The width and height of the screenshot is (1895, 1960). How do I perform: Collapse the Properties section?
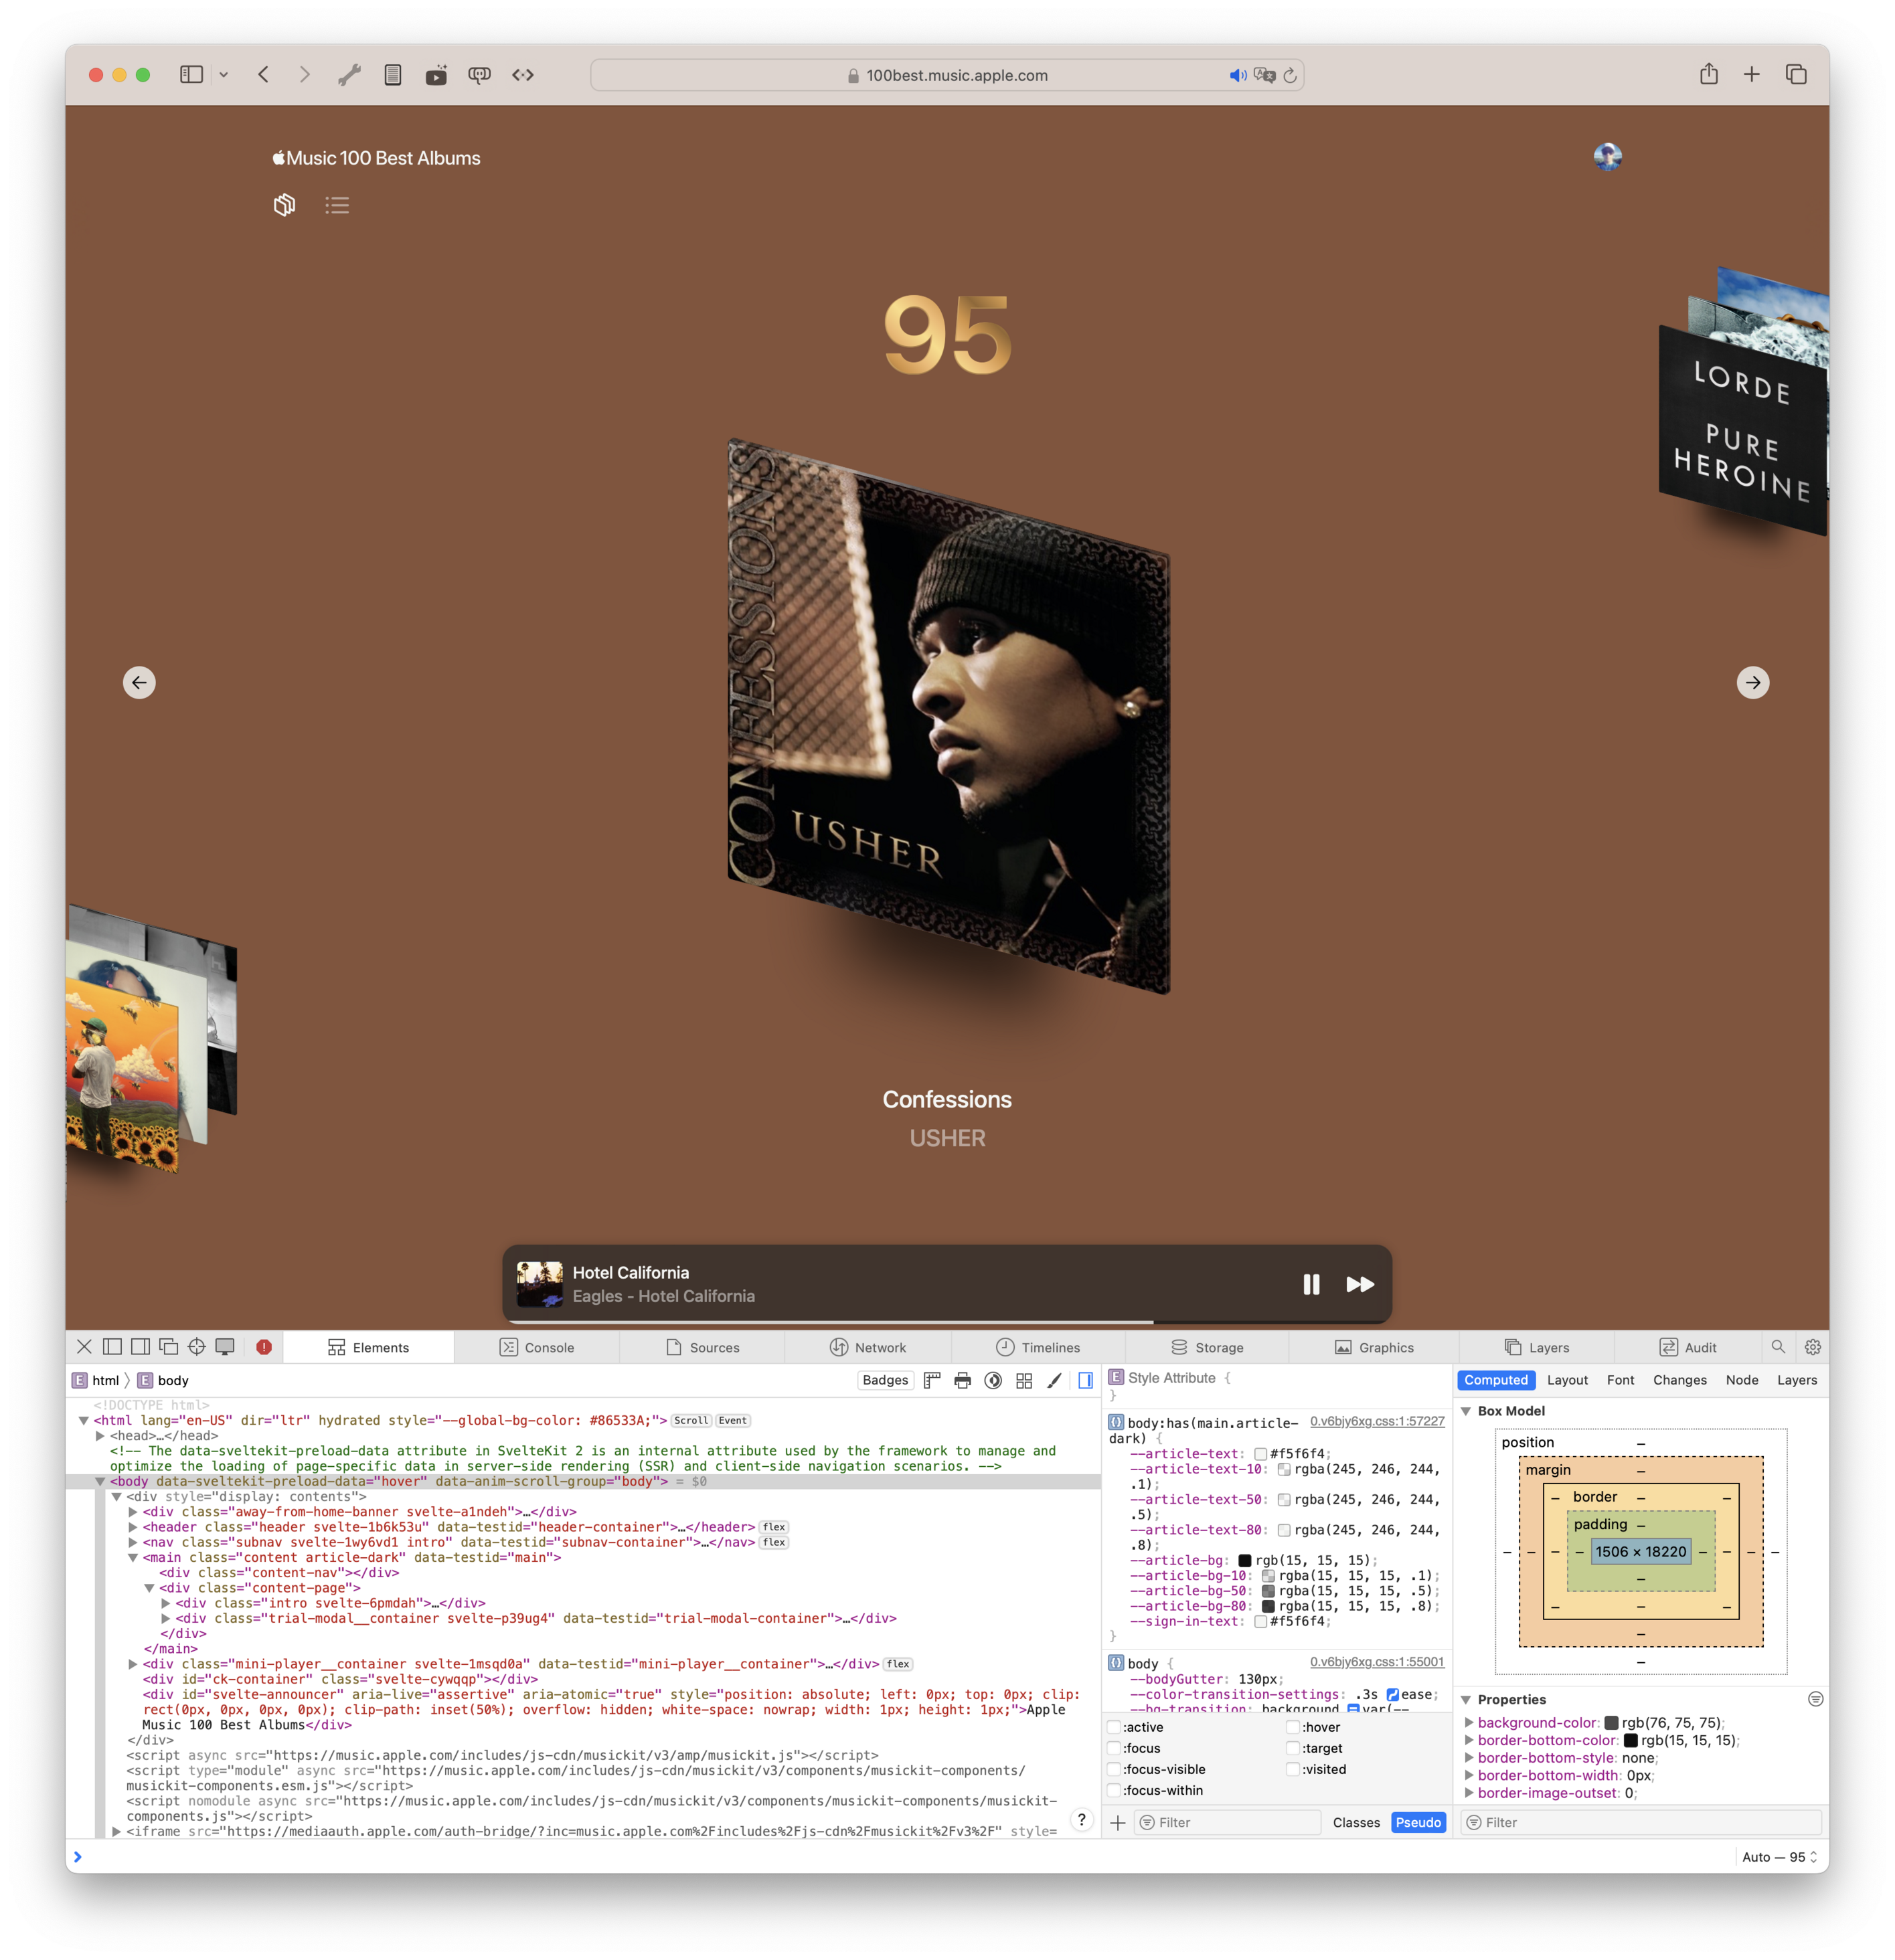1466,1699
